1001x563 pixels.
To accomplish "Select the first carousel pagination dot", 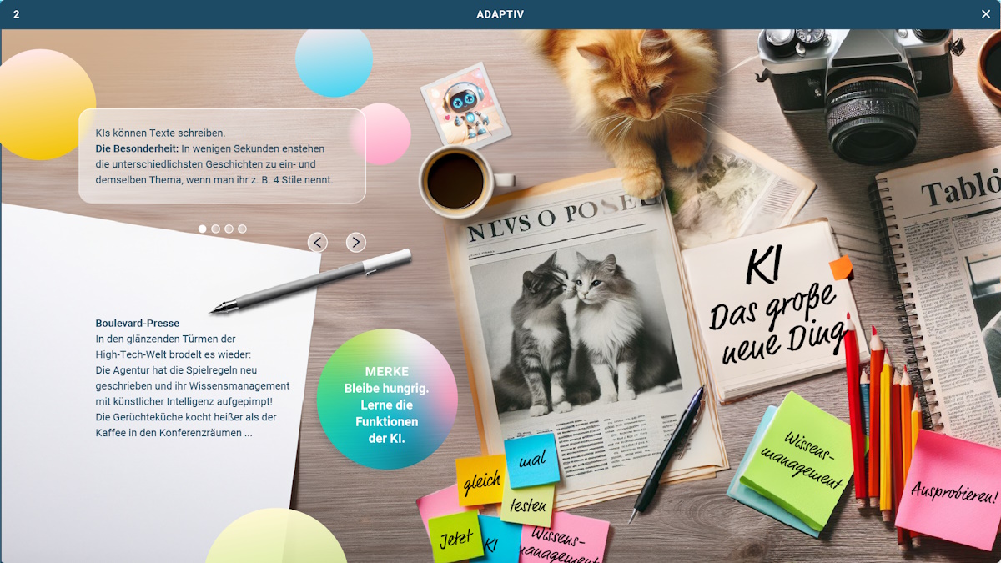I will pos(203,229).
